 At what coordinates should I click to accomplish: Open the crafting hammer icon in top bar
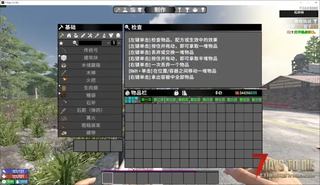coord(118,10)
